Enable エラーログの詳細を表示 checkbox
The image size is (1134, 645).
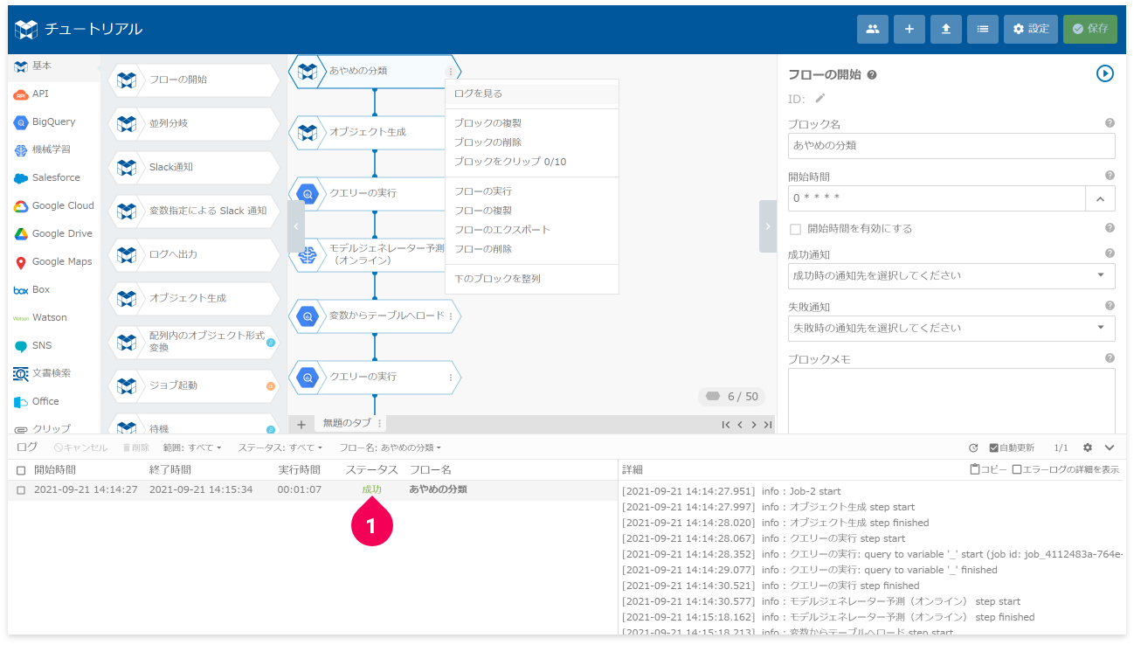tap(1016, 470)
